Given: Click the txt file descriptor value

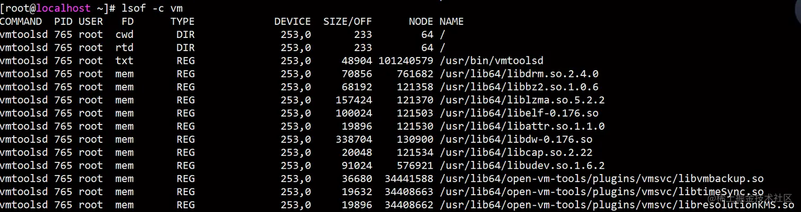Looking at the screenshot, I should (x=124, y=61).
